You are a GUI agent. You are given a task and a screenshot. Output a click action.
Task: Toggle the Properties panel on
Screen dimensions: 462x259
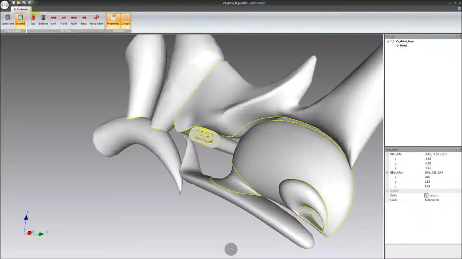coord(113,19)
